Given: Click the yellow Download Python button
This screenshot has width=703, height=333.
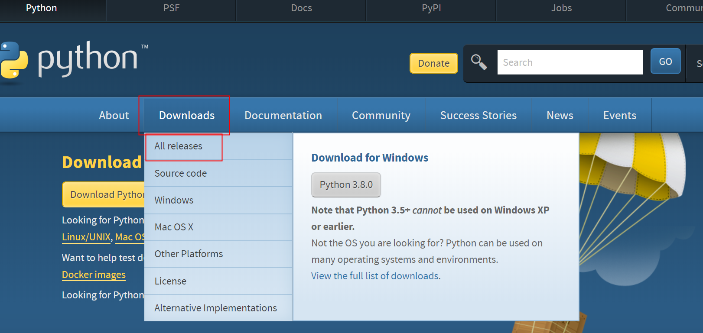Looking at the screenshot, I should point(104,194).
